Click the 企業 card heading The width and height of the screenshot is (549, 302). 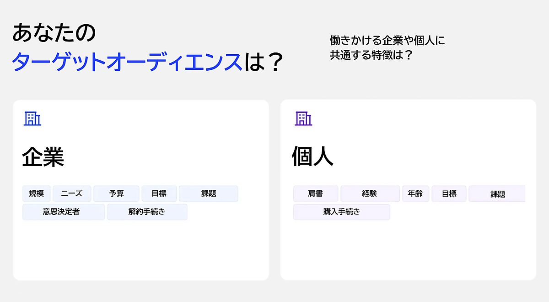pyautogui.click(x=43, y=157)
